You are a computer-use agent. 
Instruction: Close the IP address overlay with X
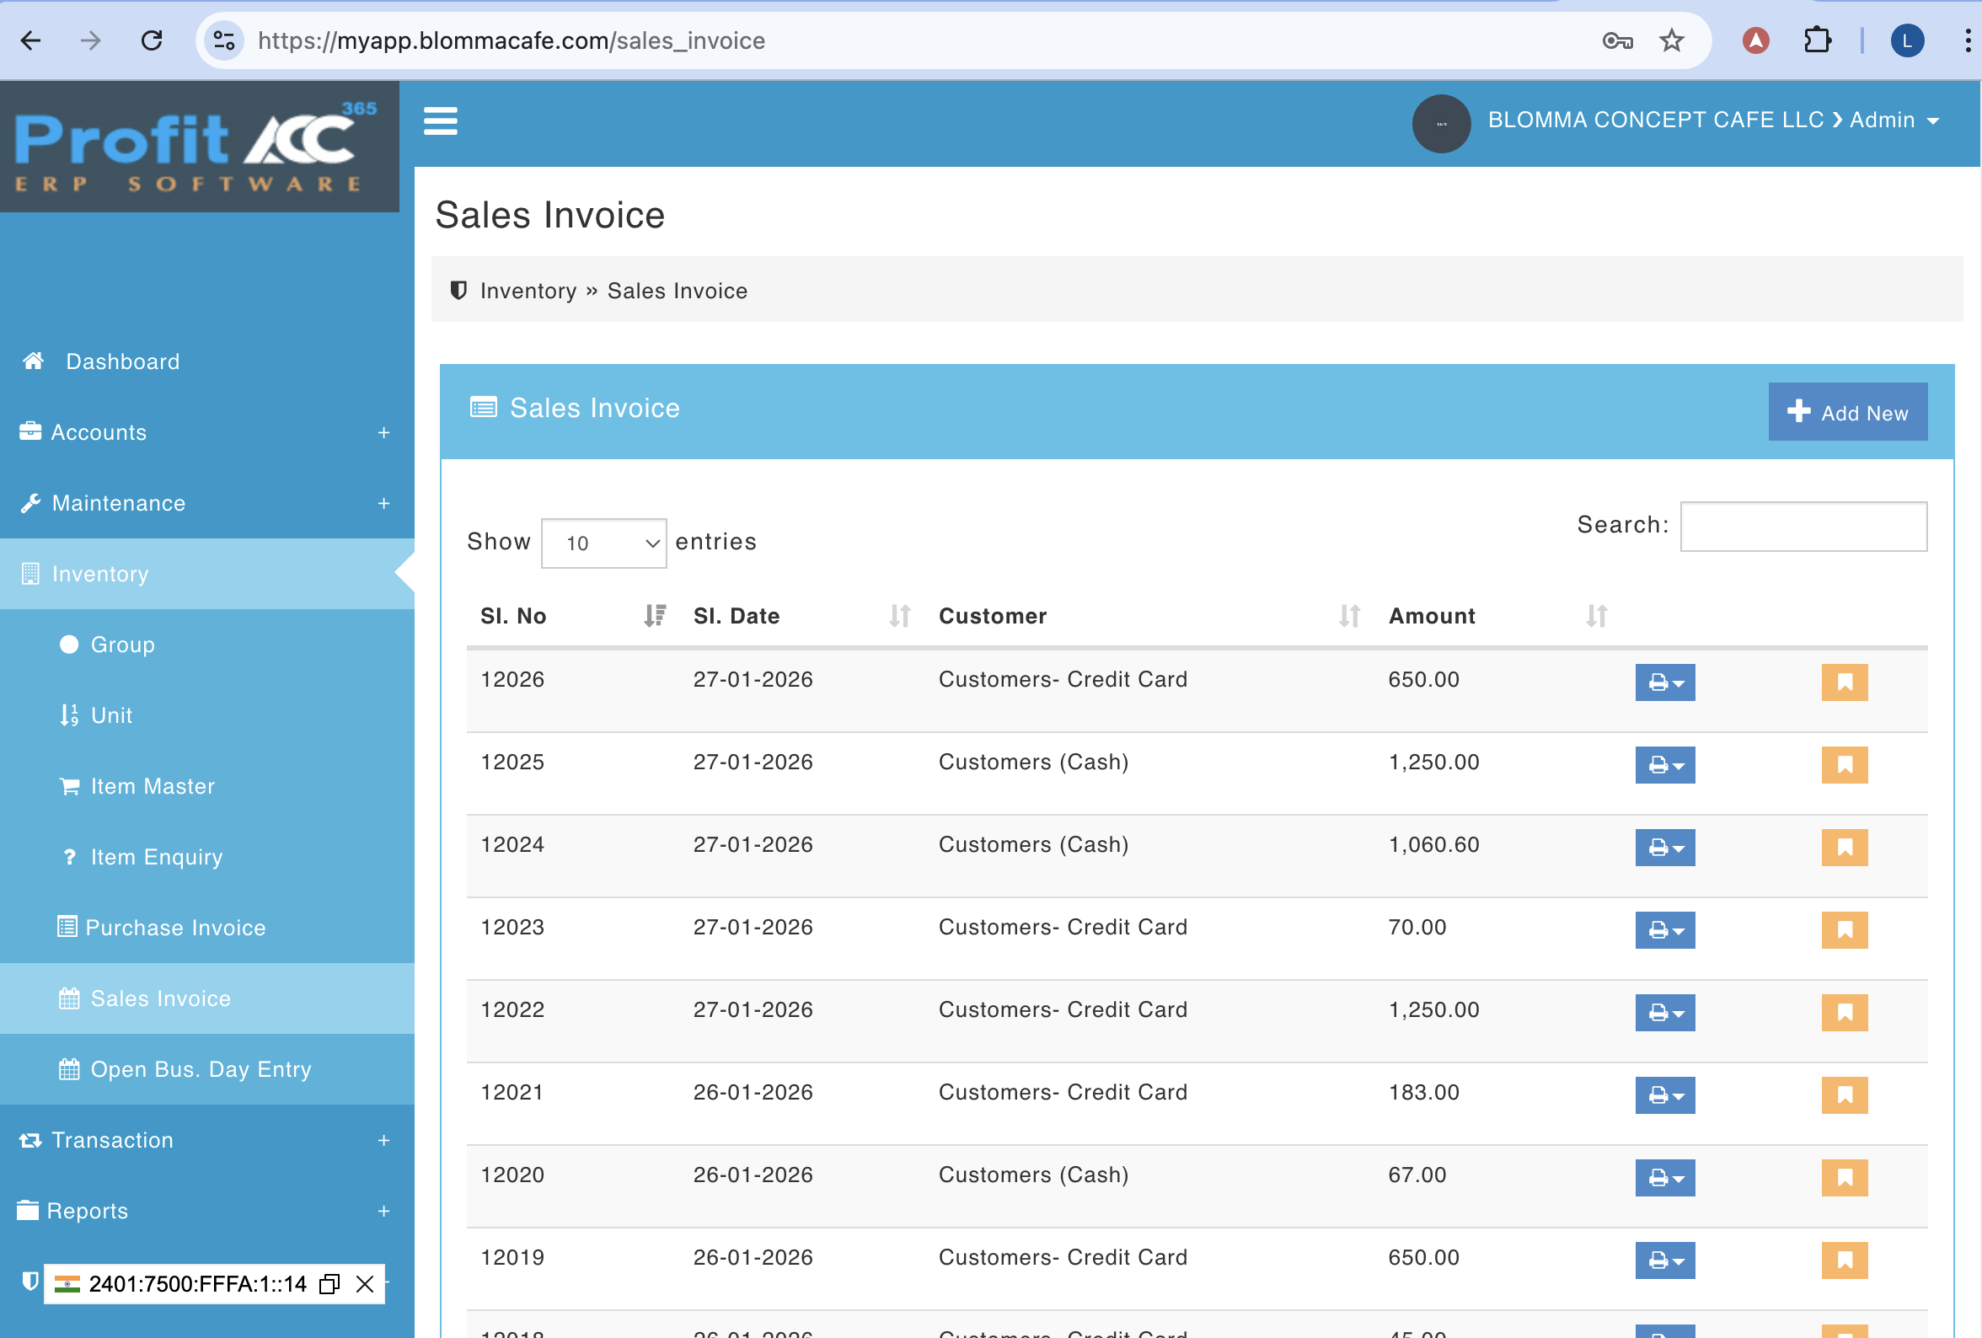(365, 1283)
